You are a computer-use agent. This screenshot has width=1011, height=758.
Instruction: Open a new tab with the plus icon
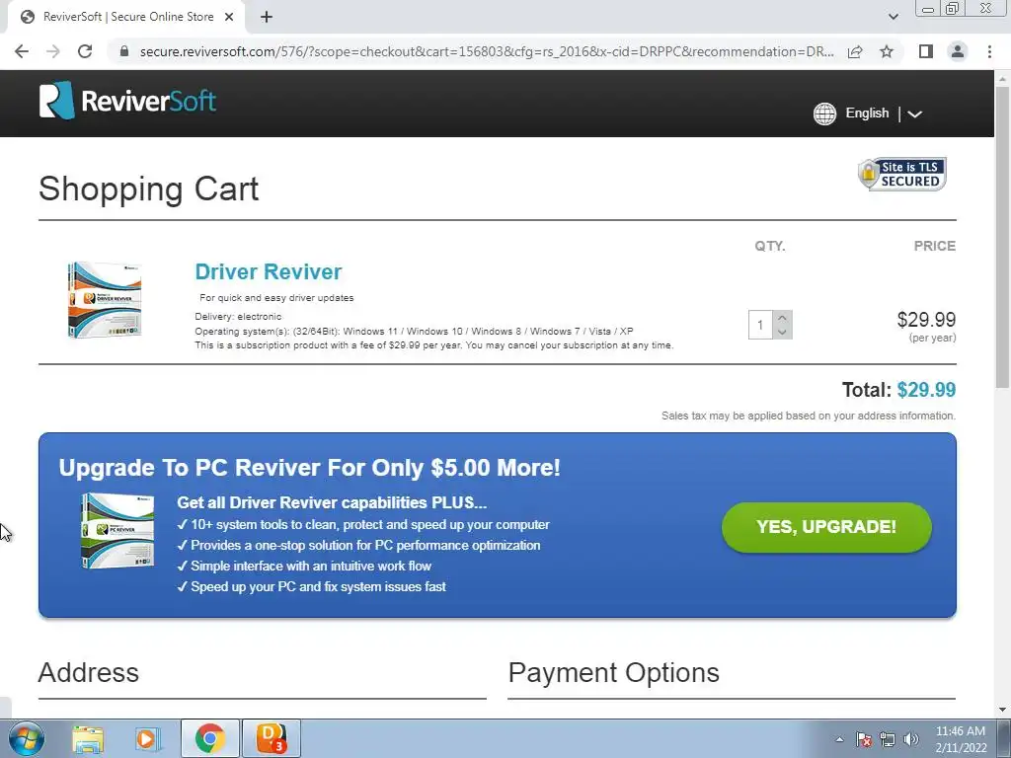click(x=267, y=18)
